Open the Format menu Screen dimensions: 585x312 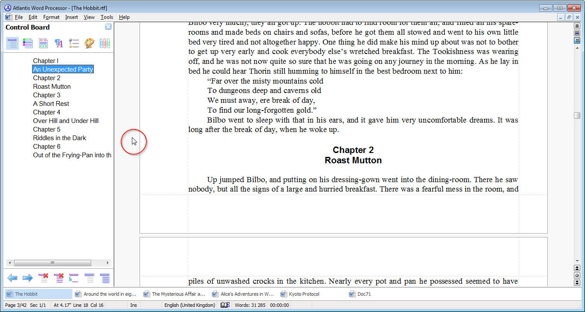click(51, 17)
